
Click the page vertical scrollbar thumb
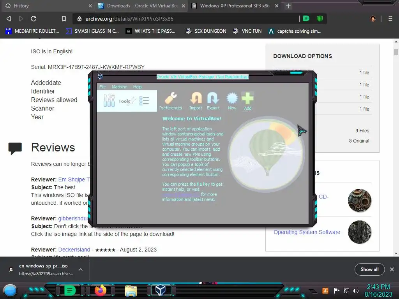396,52
